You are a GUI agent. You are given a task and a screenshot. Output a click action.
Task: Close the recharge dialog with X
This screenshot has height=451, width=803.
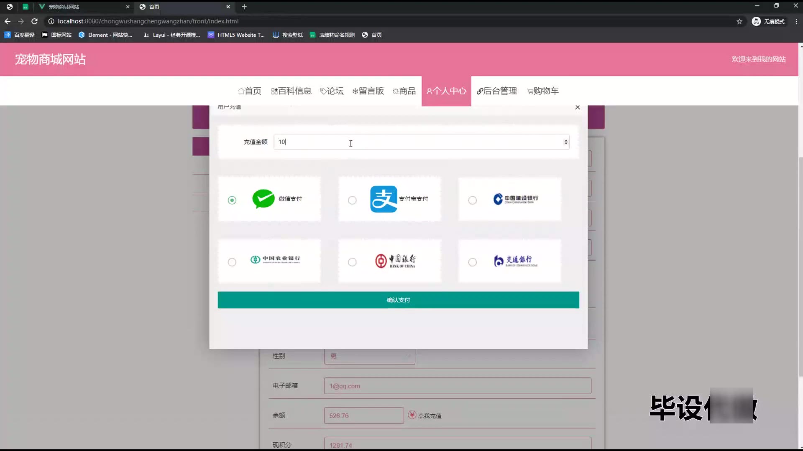tap(578, 107)
